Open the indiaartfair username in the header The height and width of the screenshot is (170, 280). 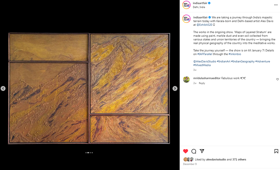(x=200, y=3)
